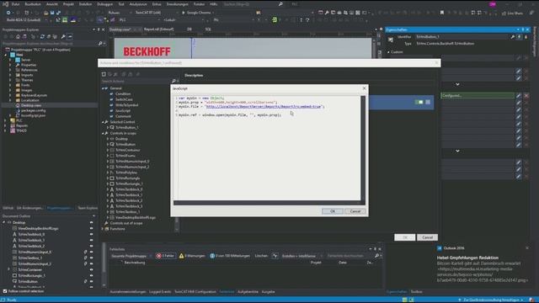This screenshot has height=303, width=539.
Task: Click the Save All toolbar icon
Action: [58, 13]
